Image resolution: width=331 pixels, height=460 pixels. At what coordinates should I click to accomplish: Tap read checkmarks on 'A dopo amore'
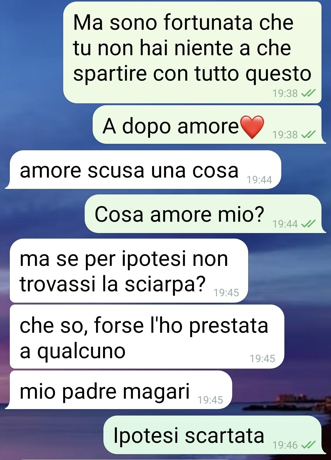click(308, 134)
